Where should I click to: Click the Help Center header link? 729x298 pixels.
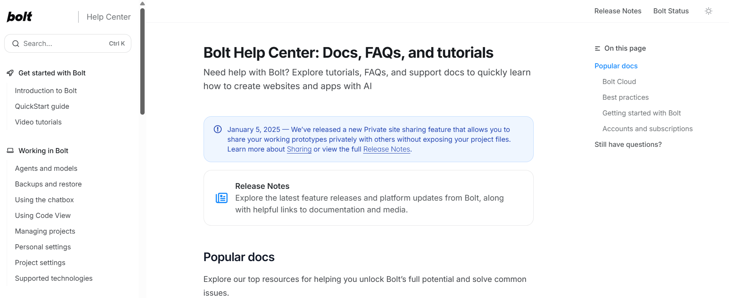point(108,17)
